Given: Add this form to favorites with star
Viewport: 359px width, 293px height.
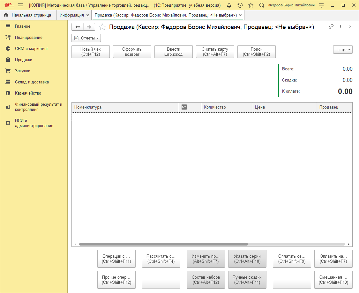Looking at the screenshot, I should [102, 27].
